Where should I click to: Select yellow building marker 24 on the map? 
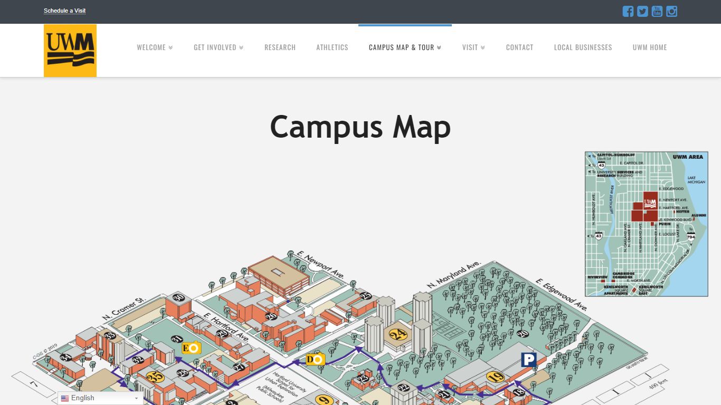pos(399,334)
